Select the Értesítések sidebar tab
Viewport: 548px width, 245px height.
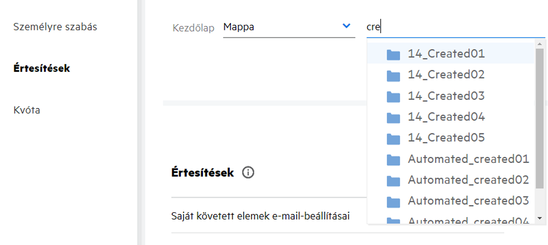pos(42,68)
